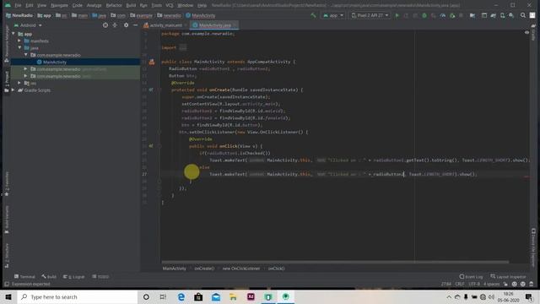Hide the project panel with minus icon
The height and width of the screenshot is (304, 540).
coord(135,25)
